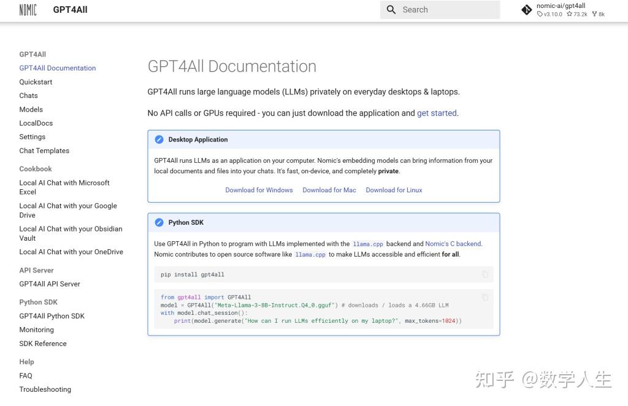Copy the Python sample code block
The height and width of the screenshot is (406, 628).
(x=485, y=297)
